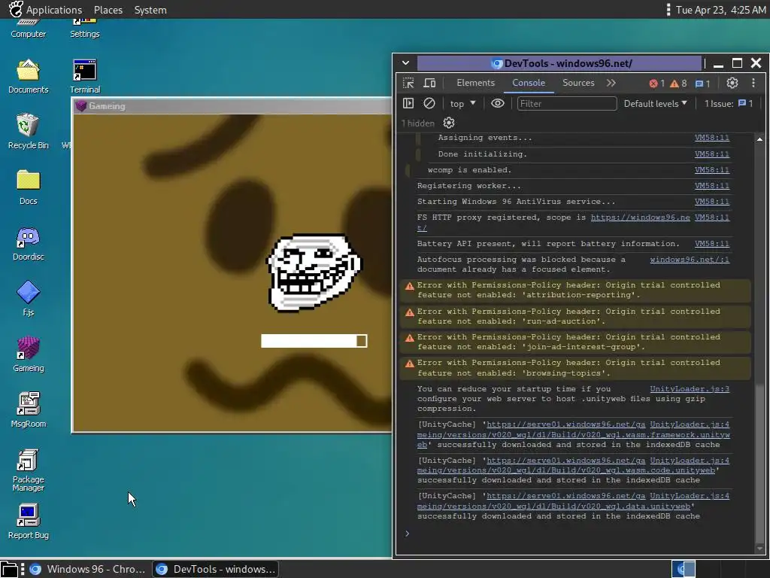Select the 'attribution-reporting' warning message
This screenshot has width=770, height=578.
click(575, 290)
